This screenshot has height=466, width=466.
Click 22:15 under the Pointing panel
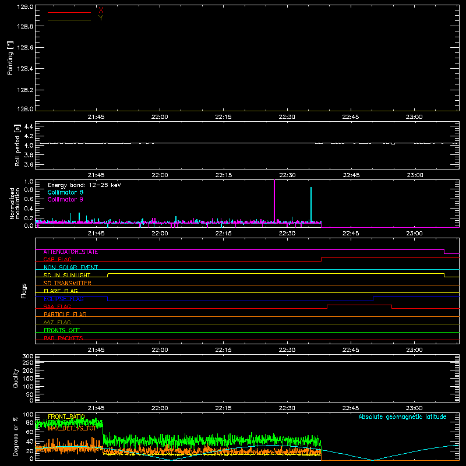tap(223, 117)
